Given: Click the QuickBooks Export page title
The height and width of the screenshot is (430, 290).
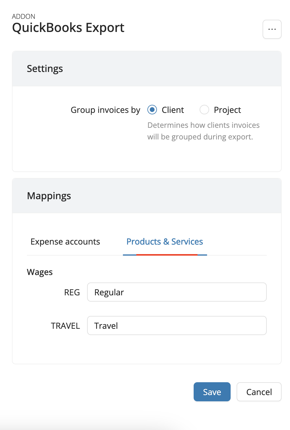Looking at the screenshot, I should click(68, 28).
